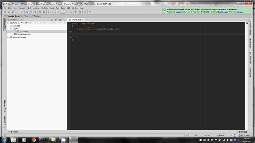Click the Windows Start button
The height and width of the screenshot is (143, 255).
(4, 140)
